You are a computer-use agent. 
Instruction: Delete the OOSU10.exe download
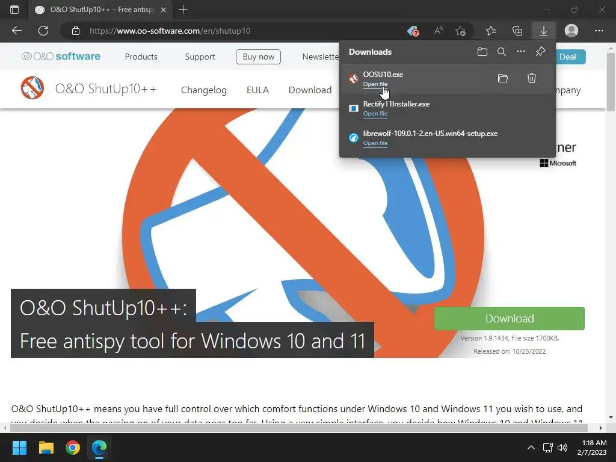click(532, 78)
